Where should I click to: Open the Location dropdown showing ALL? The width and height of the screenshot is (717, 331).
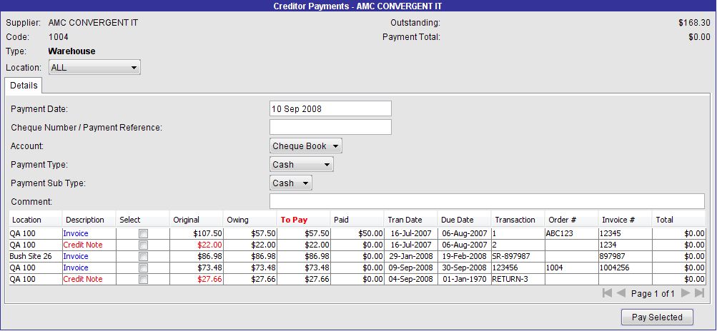(94, 67)
